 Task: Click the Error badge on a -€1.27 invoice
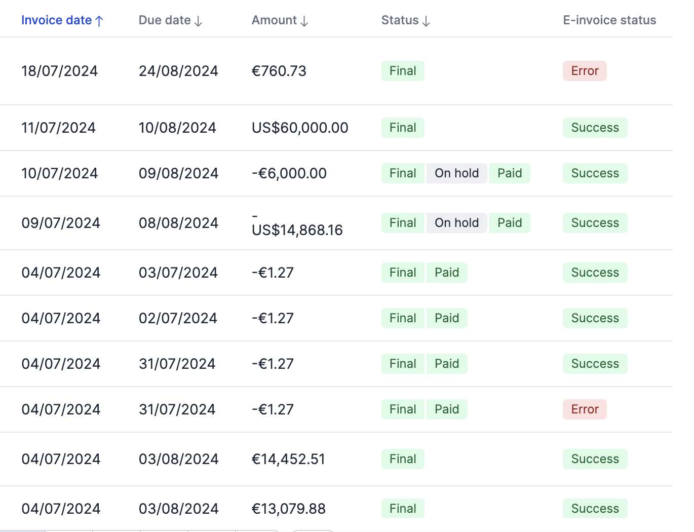585,409
